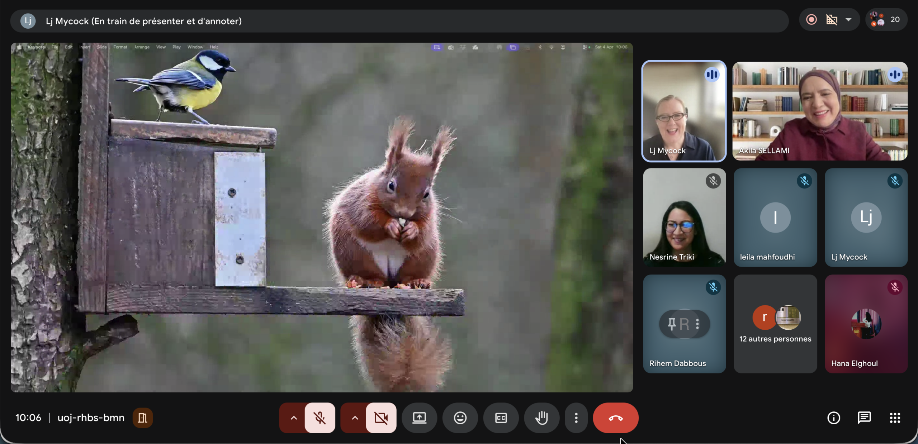
Task: Click the Format menu in shared Keynote
Action: click(x=120, y=47)
